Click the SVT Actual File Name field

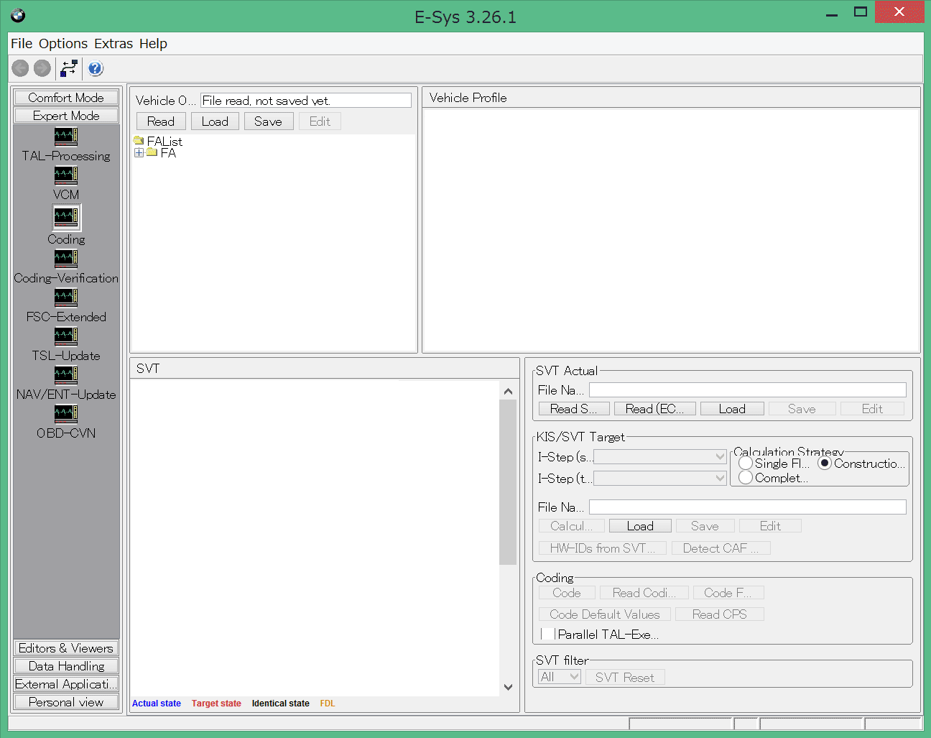point(748,389)
